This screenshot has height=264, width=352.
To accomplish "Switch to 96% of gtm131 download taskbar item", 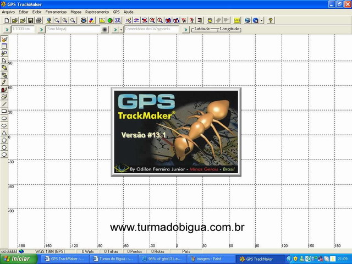I will click(162, 259).
